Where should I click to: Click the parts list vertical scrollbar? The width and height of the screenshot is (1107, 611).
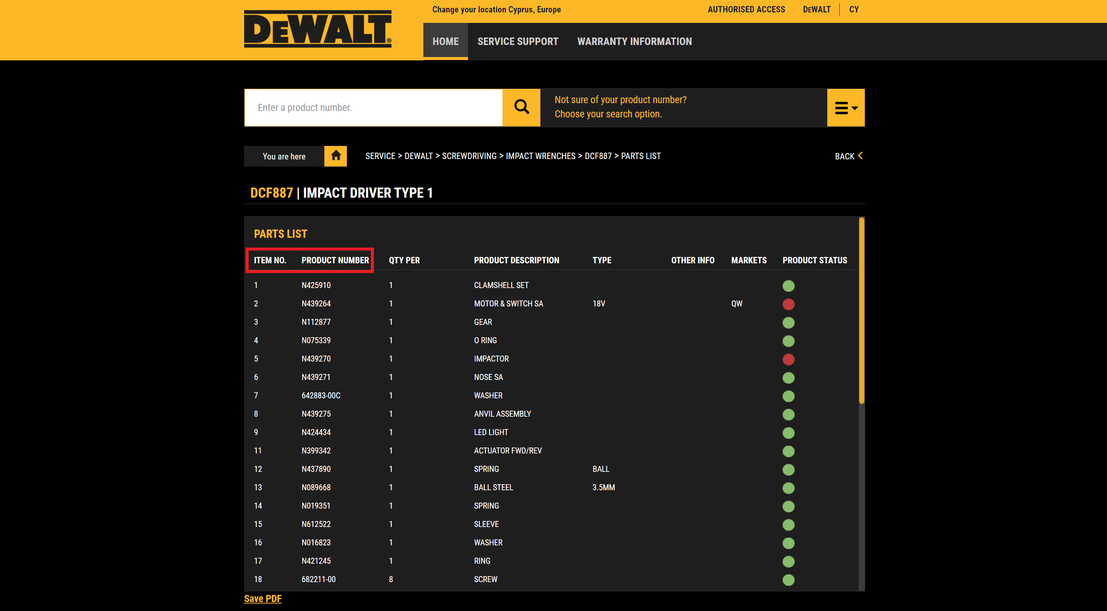(861, 311)
